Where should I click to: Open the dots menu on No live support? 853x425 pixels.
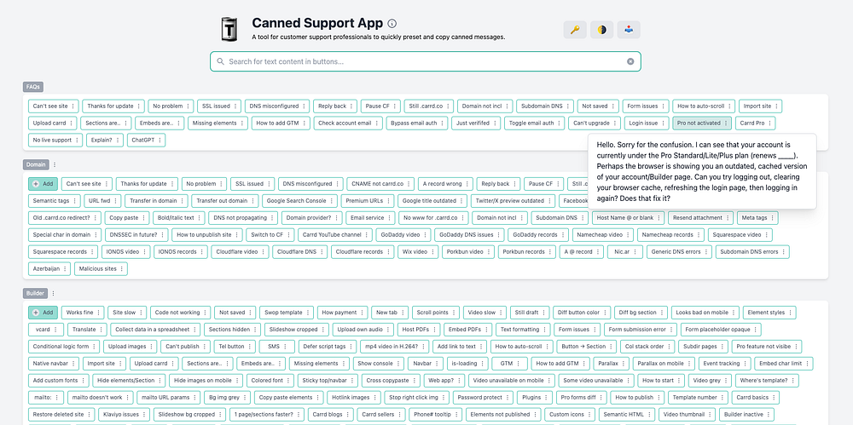point(76,141)
